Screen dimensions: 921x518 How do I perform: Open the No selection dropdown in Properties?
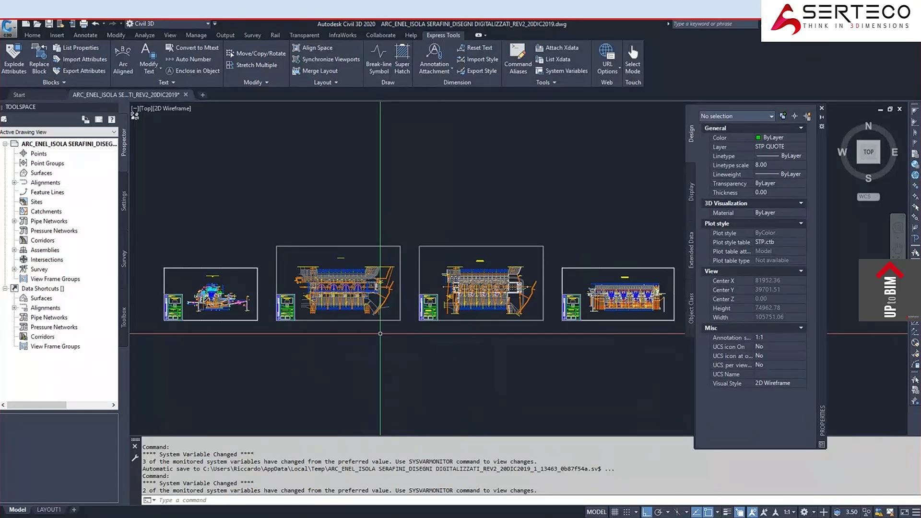[x=737, y=116]
